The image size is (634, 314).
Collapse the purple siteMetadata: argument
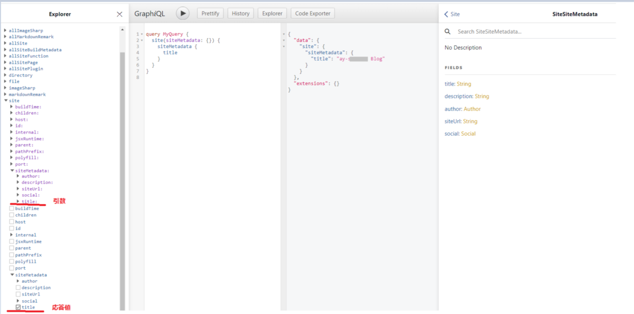coord(12,171)
